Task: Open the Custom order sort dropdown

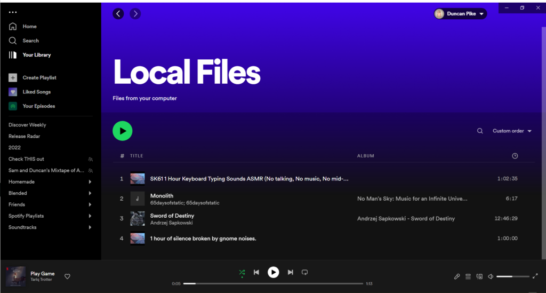Action: pos(512,131)
